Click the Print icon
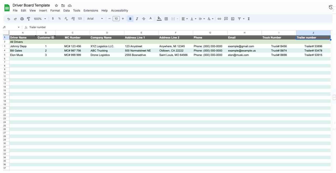Image resolution: width=336 pixels, height=173 pixels. point(22,19)
